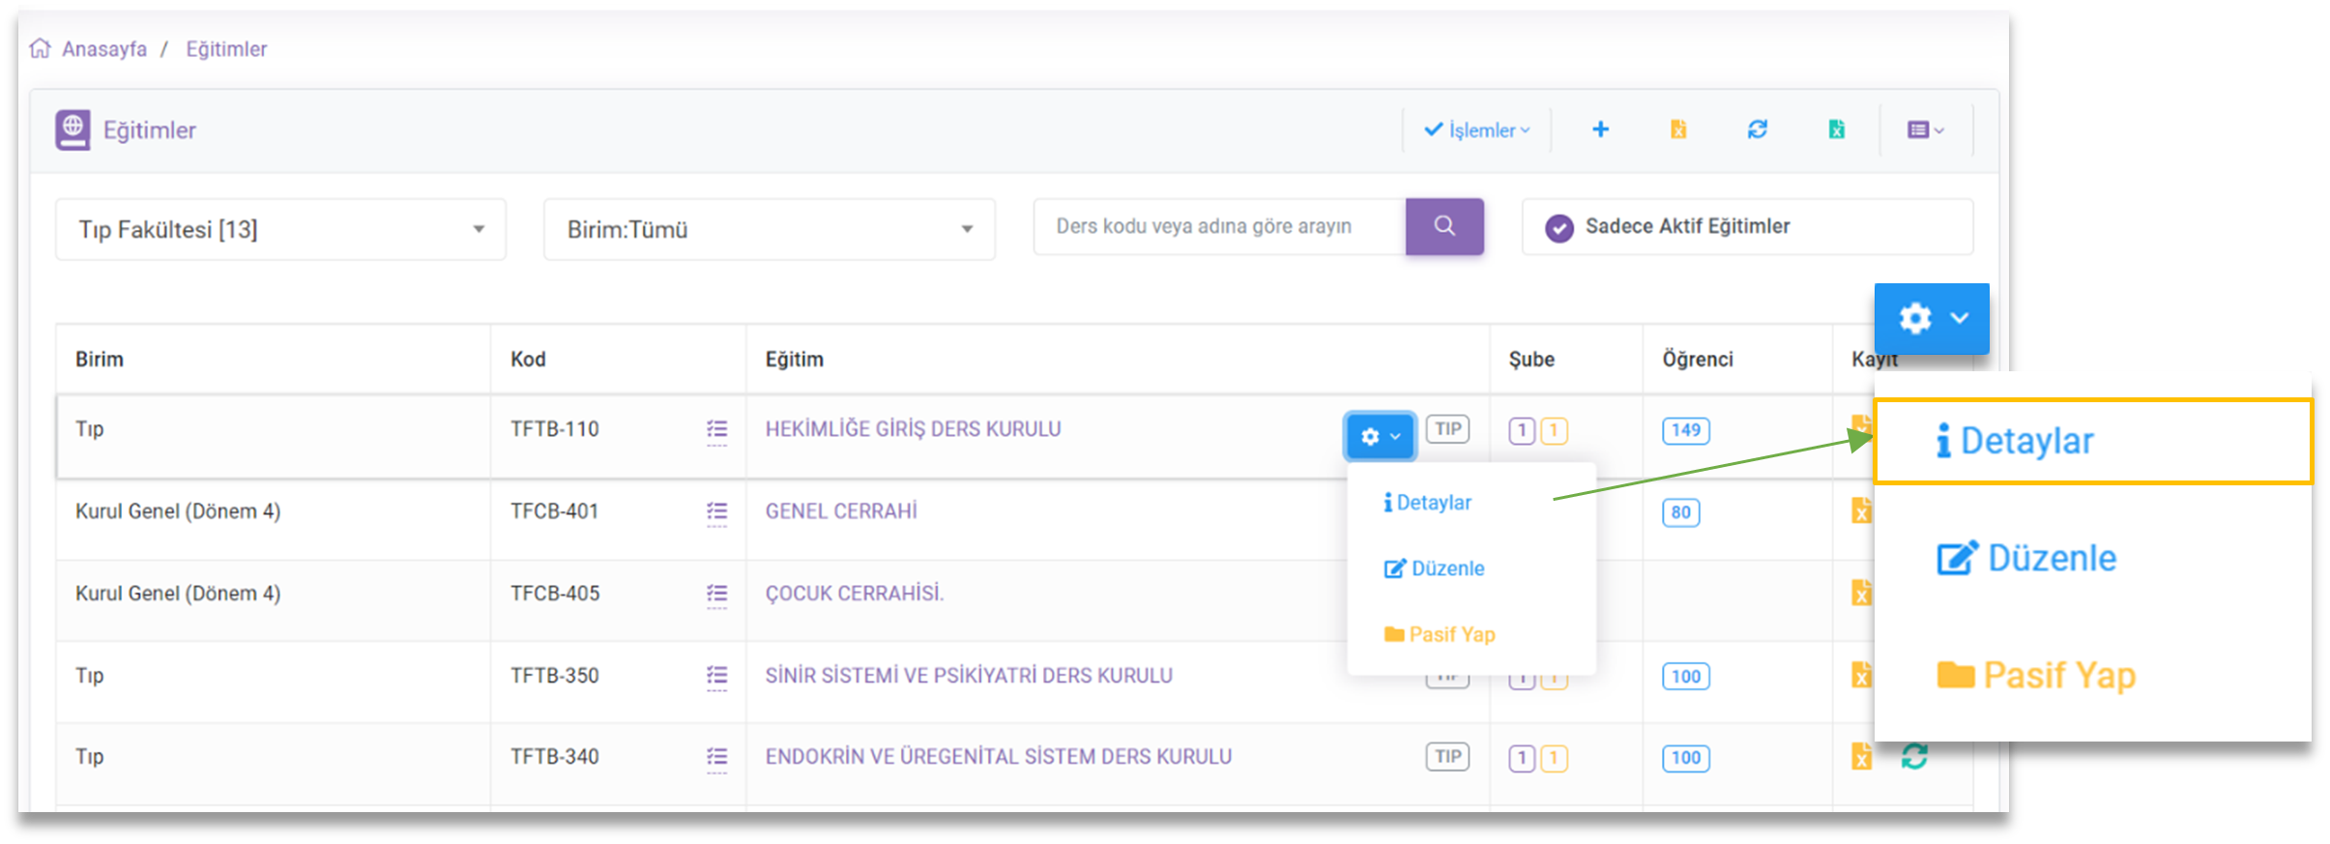Open HEKİMLİĞE GİRİŞ DERS KURULU link
Viewport: 2330px width, 844px height.
(x=913, y=429)
